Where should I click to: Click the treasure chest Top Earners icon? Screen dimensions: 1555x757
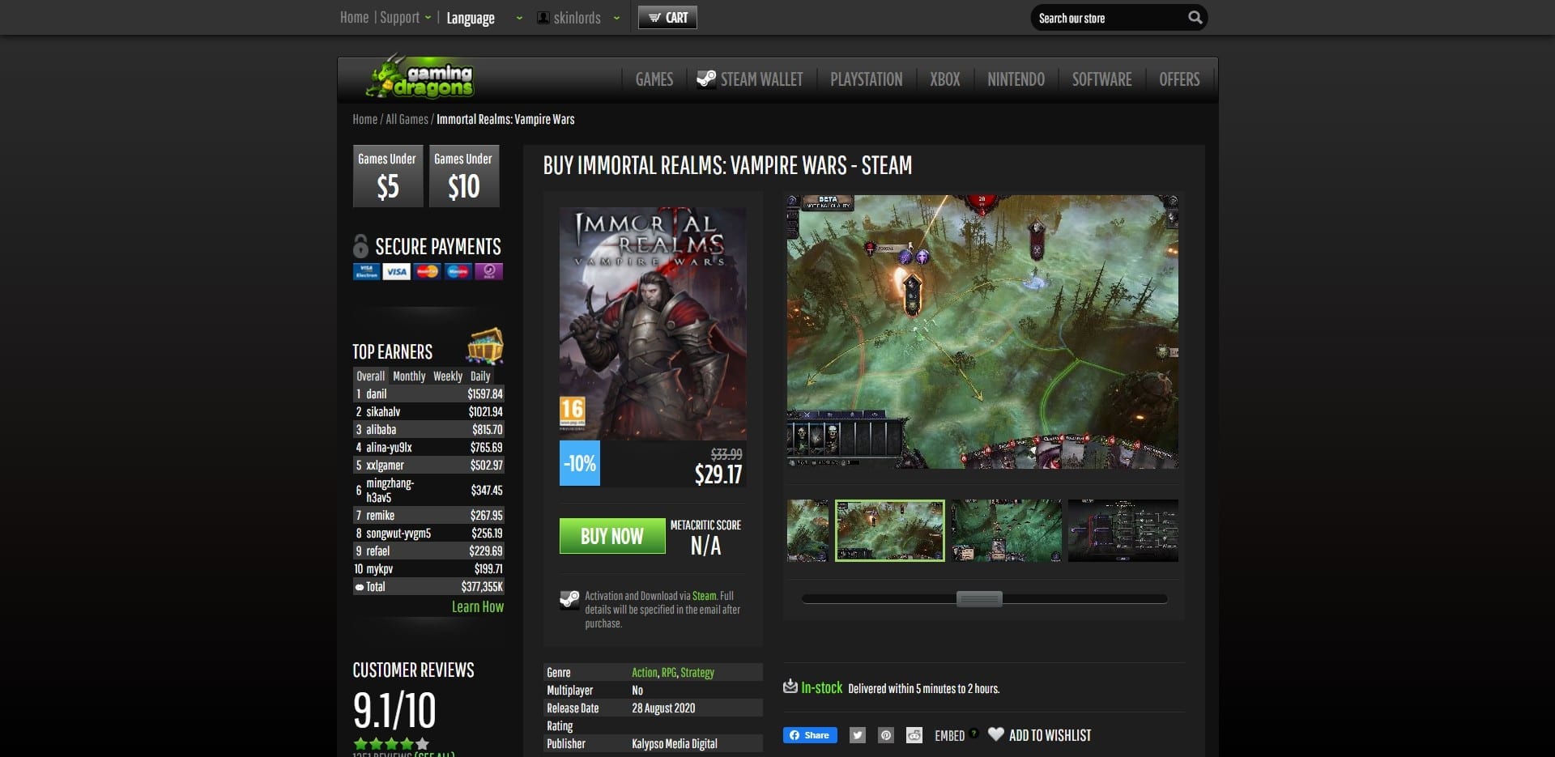[485, 347]
